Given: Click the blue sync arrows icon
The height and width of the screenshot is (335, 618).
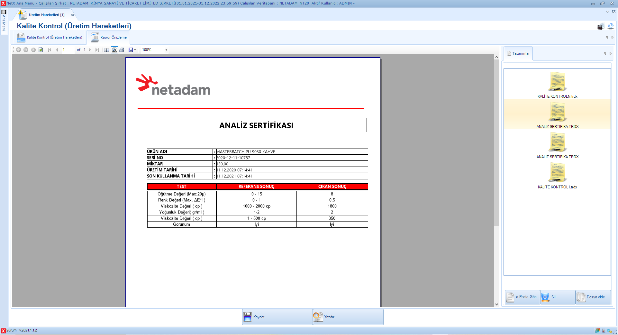Looking at the screenshot, I should tap(611, 26).
